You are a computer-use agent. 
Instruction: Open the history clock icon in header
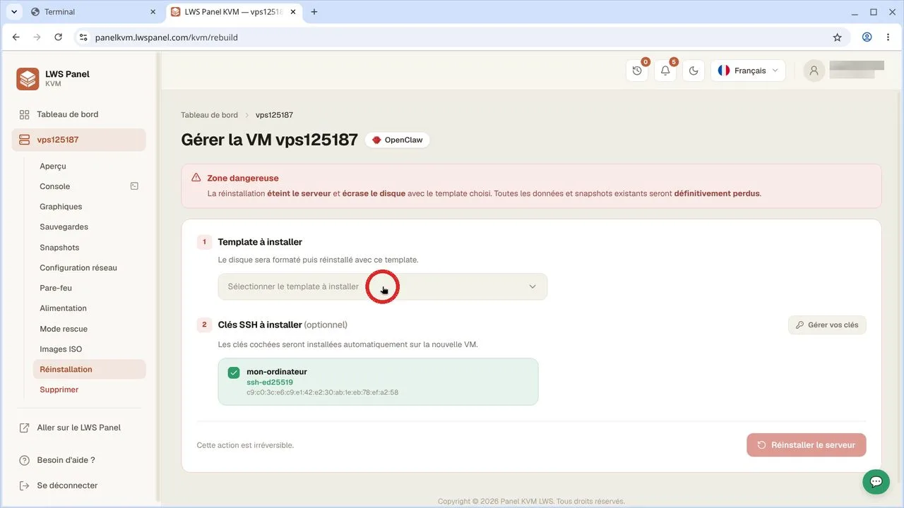point(637,71)
